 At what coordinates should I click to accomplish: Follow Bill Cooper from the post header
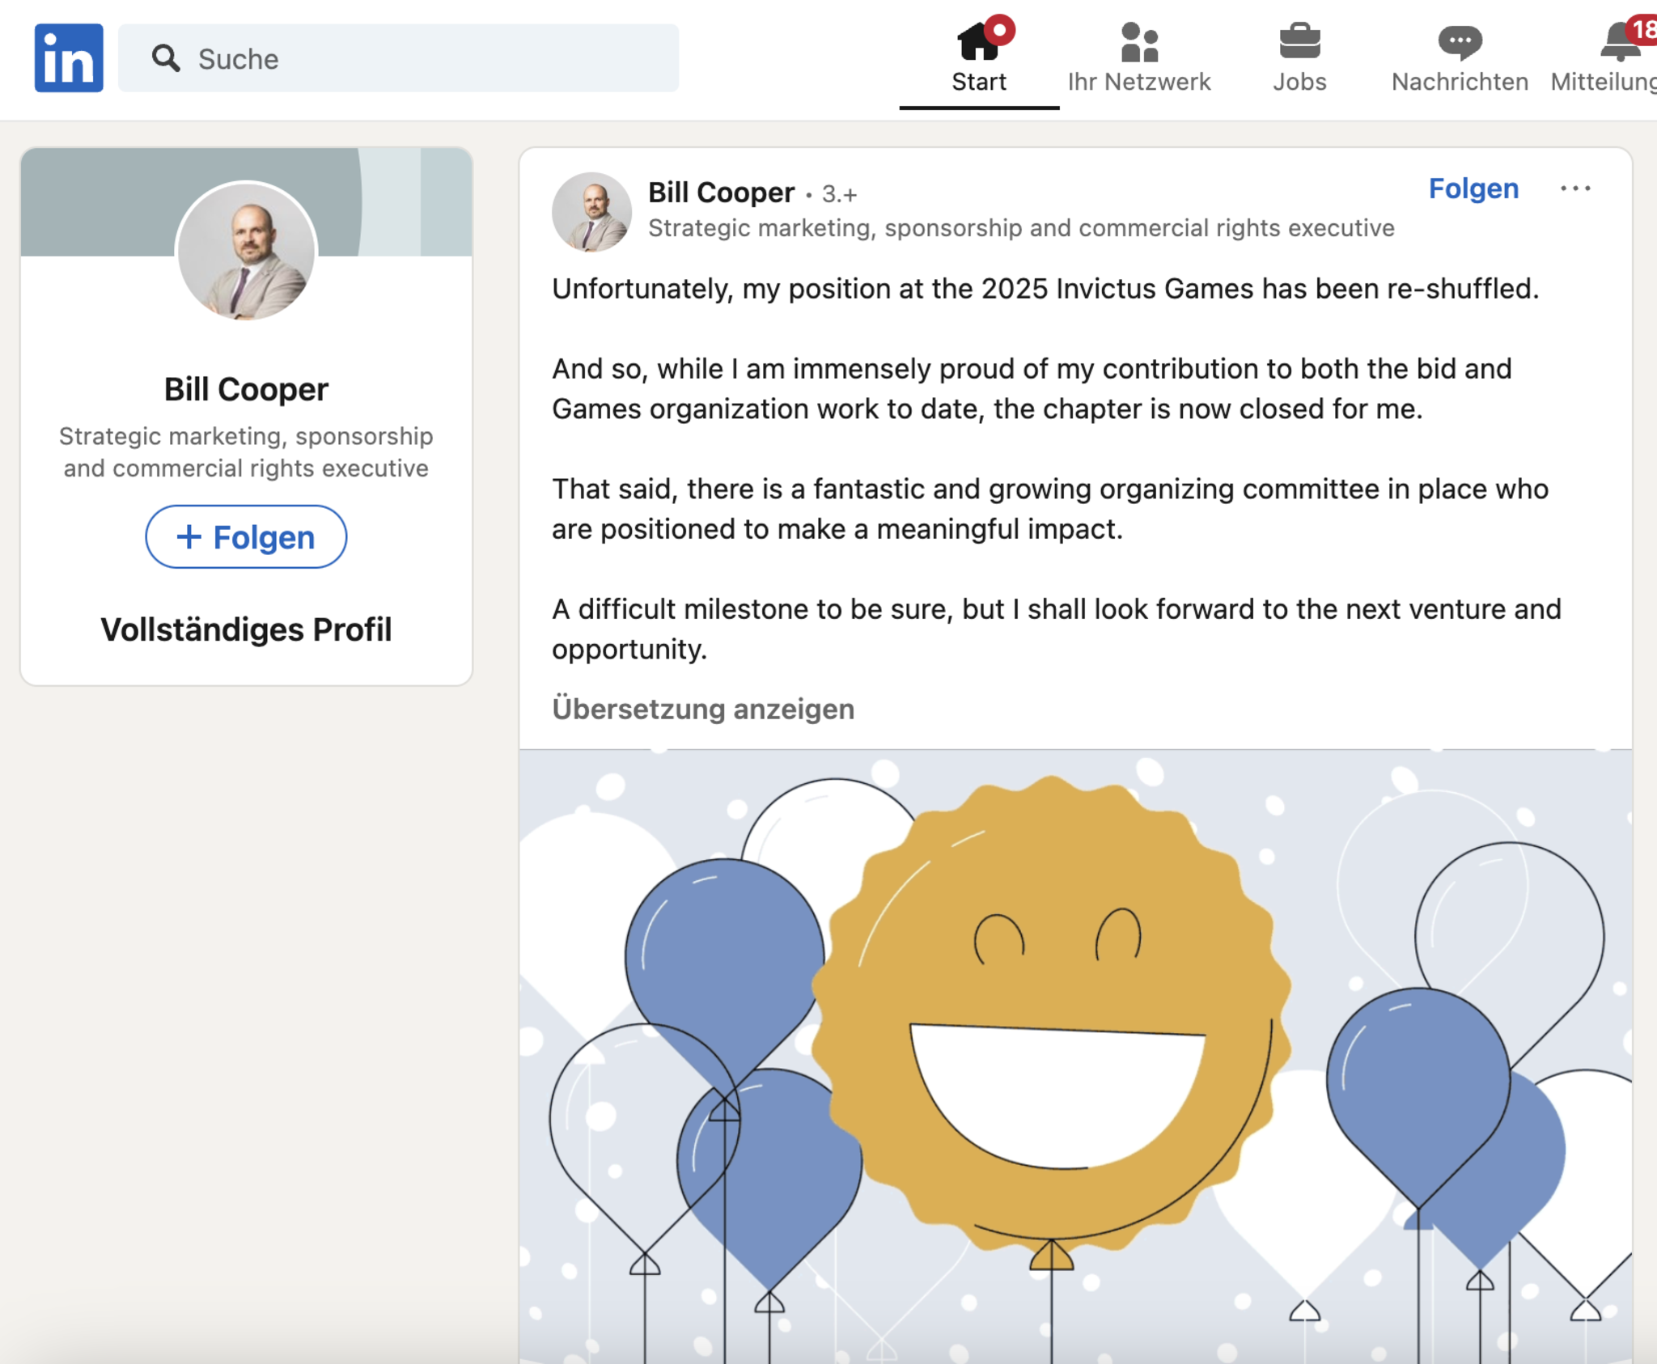tap(1473, 189)
